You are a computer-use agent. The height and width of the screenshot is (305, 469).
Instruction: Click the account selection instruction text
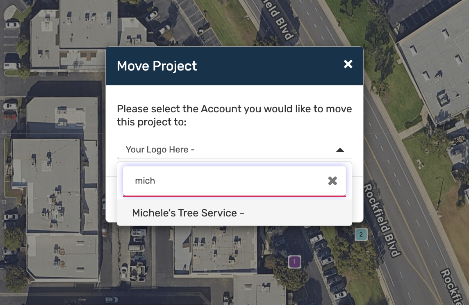click(x=234, y=115)
